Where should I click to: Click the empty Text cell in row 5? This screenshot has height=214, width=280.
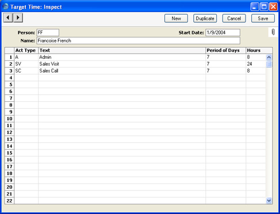coord(122,85)
